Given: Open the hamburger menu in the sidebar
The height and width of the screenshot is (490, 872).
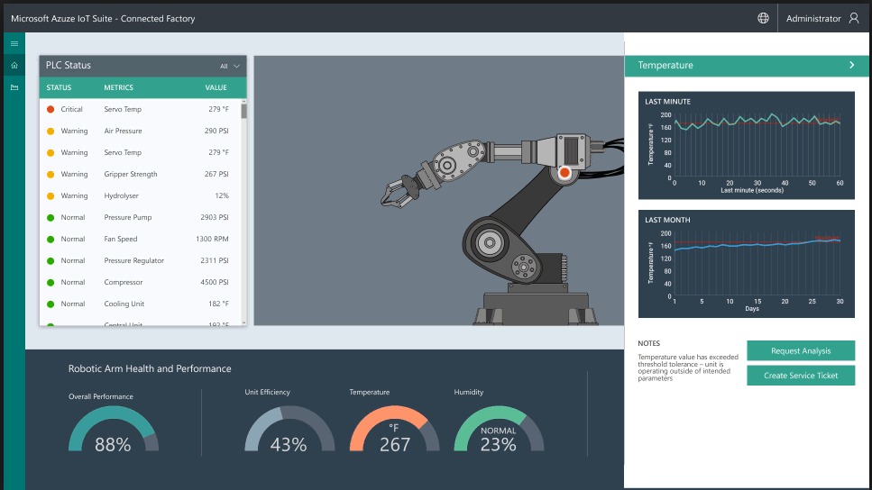Looking at the screenshot, I should 14,44.
